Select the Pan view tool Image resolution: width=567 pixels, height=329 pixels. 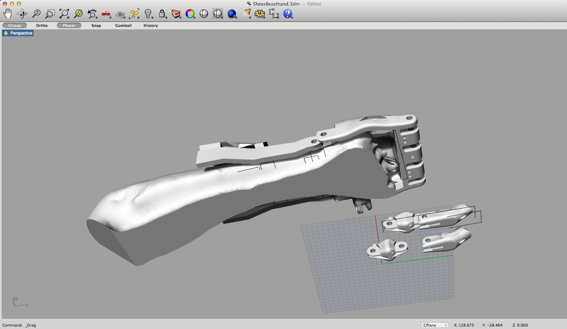(x=8, y=13)
